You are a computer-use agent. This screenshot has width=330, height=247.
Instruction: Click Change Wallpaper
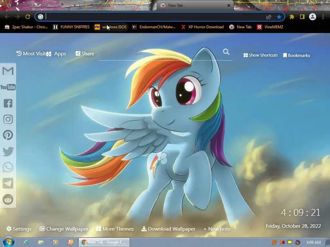click(64, 229)
